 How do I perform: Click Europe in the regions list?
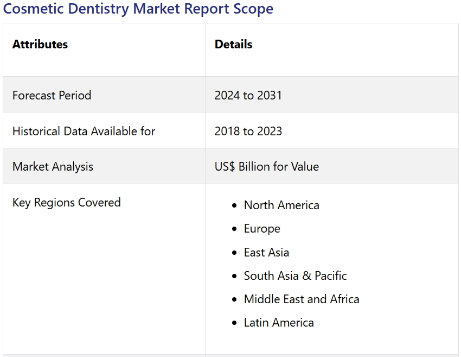[x=262, y=229]
